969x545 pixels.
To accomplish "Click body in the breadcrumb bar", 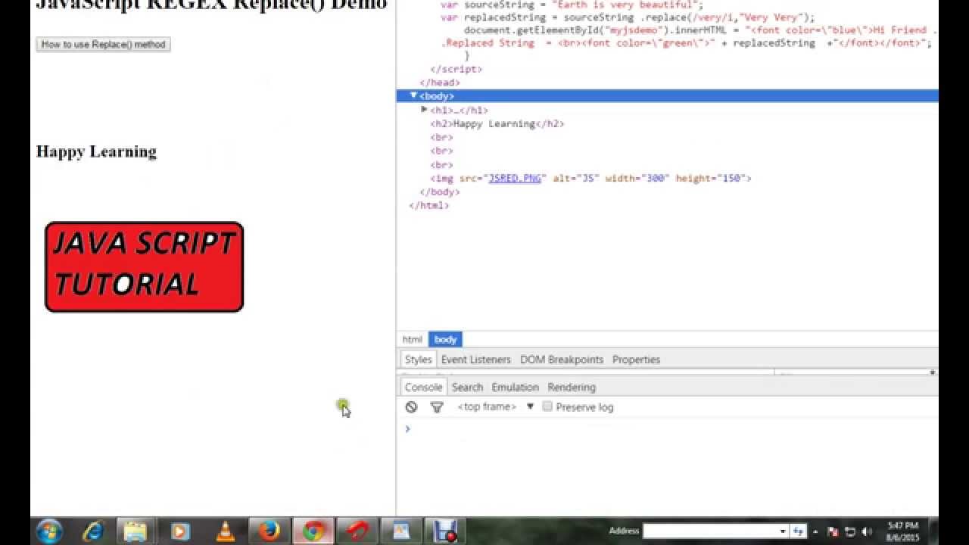I will point(445,339).
